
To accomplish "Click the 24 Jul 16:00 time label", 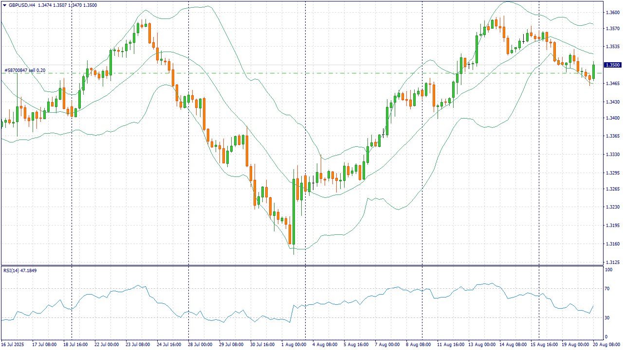I will (168, 345).
